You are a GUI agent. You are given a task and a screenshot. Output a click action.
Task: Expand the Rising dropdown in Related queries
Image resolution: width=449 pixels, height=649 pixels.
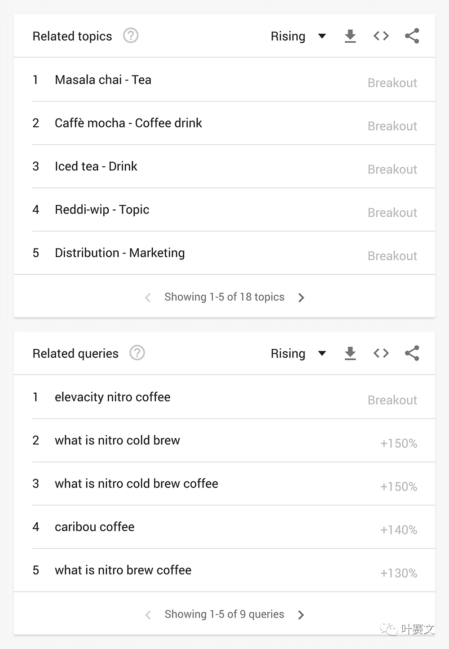[298, 353]
